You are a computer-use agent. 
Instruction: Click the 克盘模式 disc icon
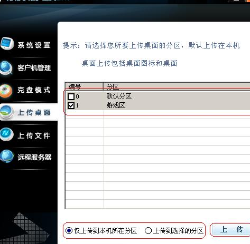6,91
